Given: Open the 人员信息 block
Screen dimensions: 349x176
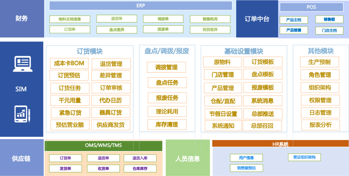Looking at the screenshot, I should click(x=188, y=158).
